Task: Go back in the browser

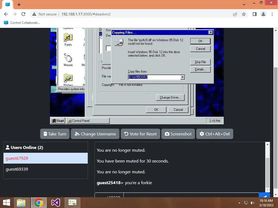Action: coord(6,14)
